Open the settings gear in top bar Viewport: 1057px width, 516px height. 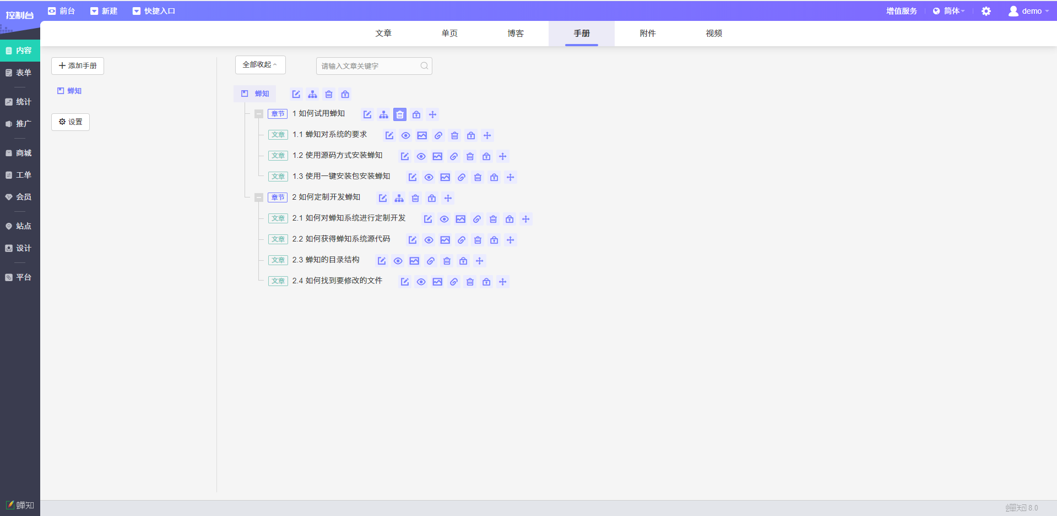[x=986, y=11]
